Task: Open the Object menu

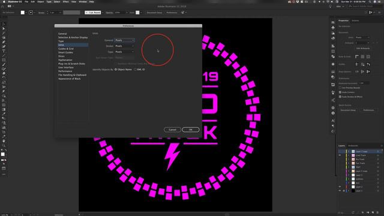Action: pos(40,2)
